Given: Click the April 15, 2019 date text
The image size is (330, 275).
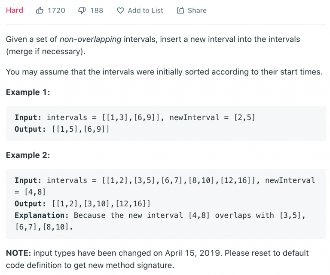Looking at the screenshot, I should [x=192, y=253].
